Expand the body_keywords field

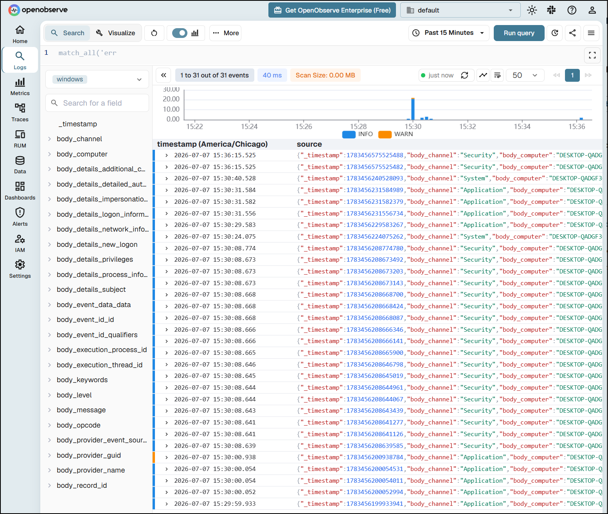(50, 380)
